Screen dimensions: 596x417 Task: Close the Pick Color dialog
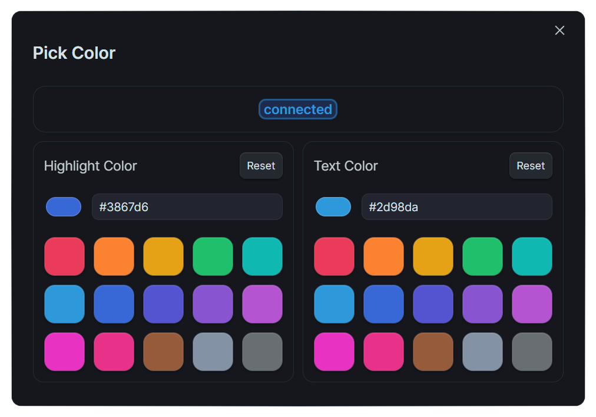(559, 30)
